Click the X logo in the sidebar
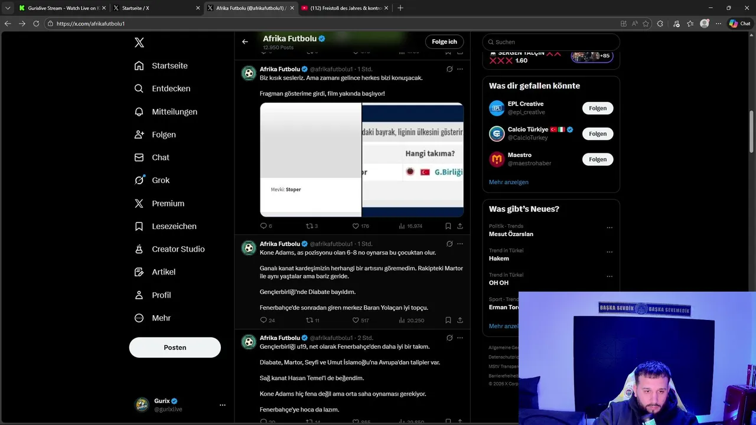The image size is (756, 425). (x=139, y=42)
